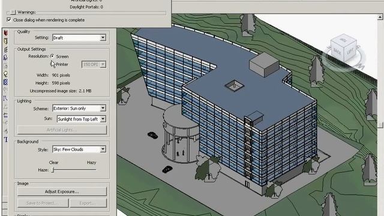The image size is (384, 216).
Task: Open the Background Style dropdown
Action: [x=103, y=149]
